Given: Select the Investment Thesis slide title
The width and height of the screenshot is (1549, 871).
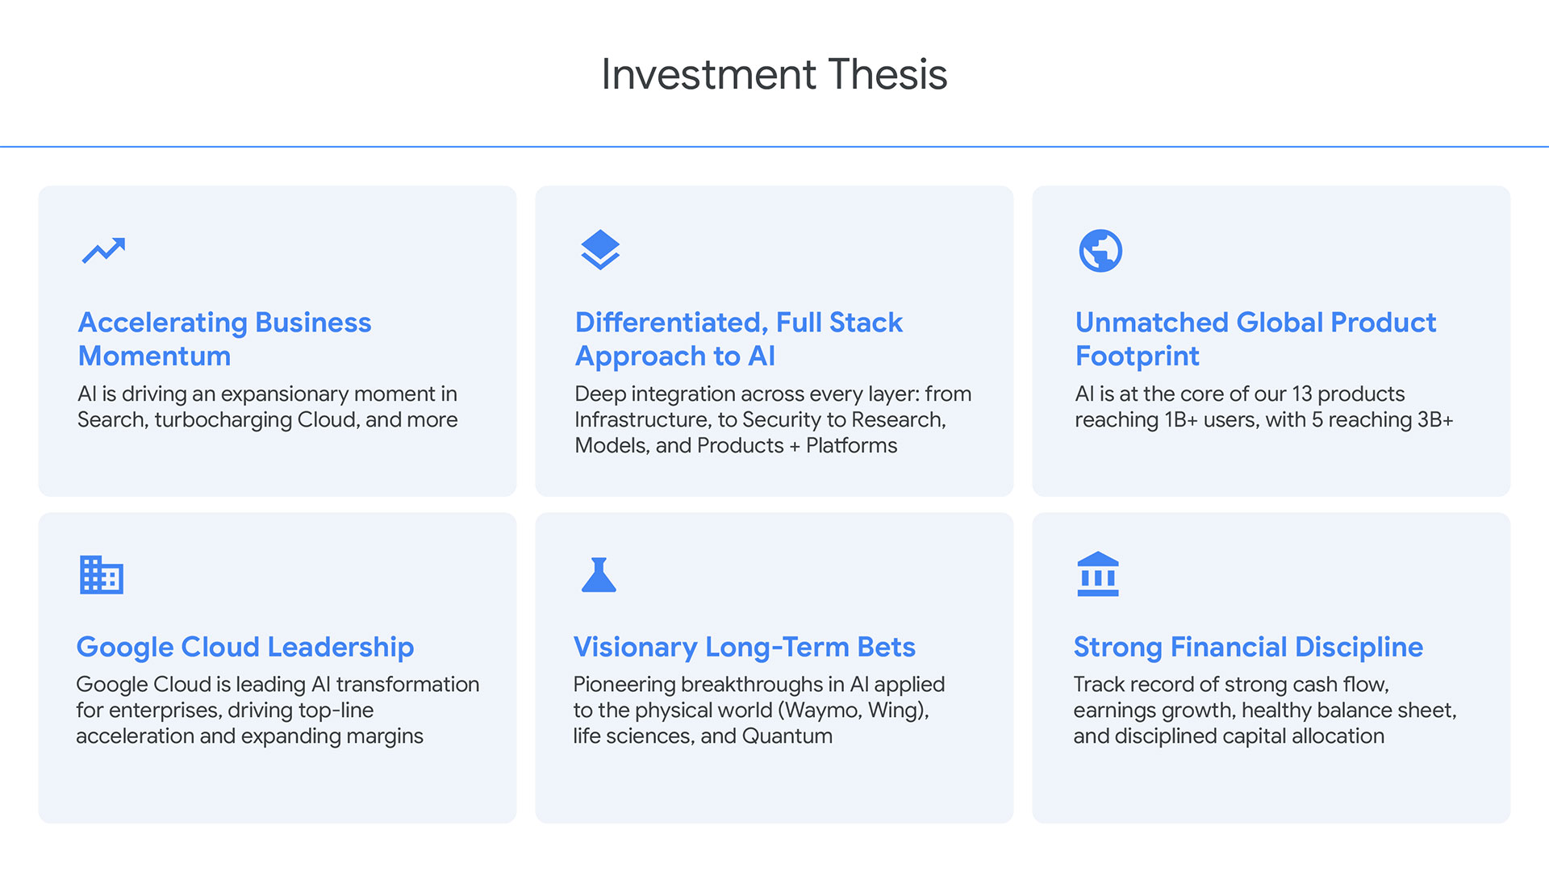Looking at the screenshot, I should 774,74.
